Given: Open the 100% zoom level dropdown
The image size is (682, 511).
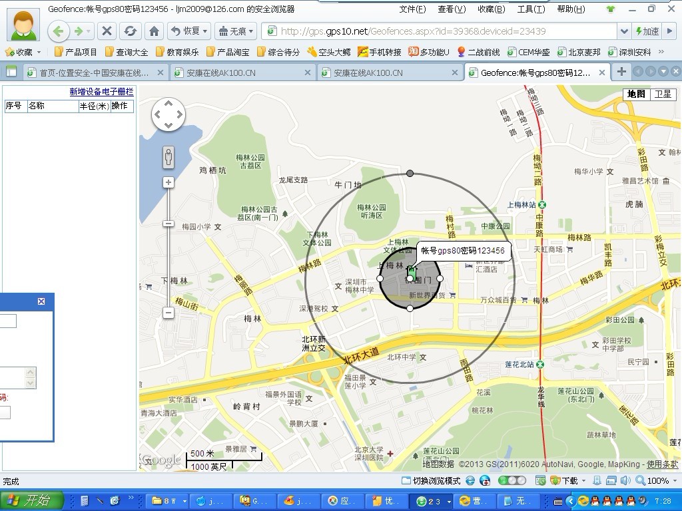Looking at the screenshot, I should pos(675,480).
